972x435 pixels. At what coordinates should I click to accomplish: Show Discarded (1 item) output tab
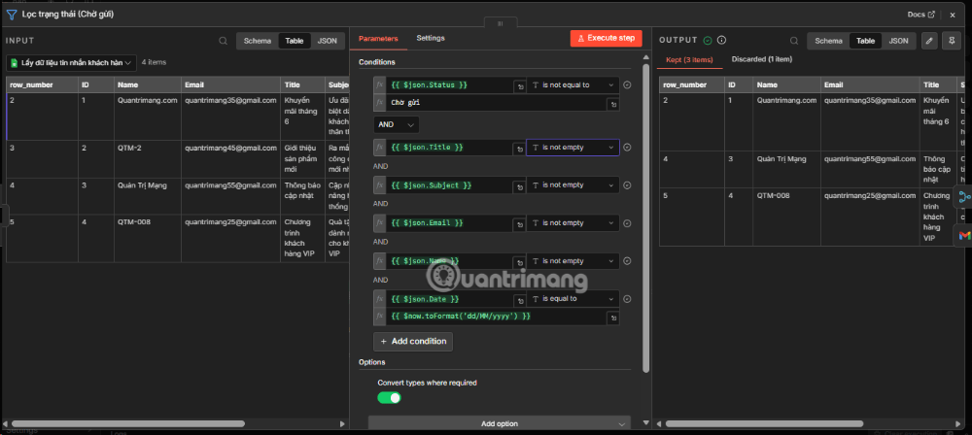point(762,59)
